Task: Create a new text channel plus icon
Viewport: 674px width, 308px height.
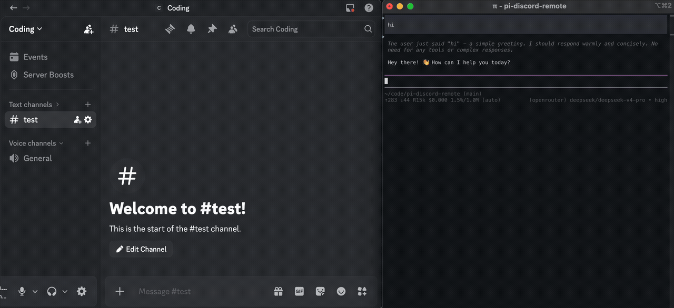Action: [x=88, y=104]
